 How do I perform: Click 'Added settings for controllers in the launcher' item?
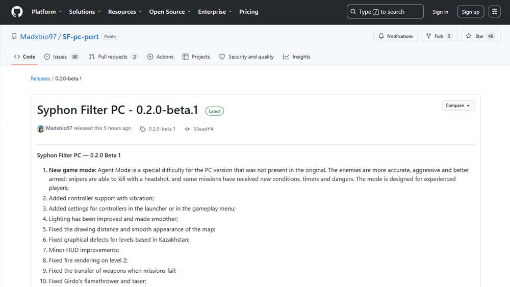pos(142,208)
